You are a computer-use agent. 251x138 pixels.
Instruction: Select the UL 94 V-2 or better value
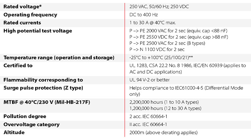(x=150, y=80)
